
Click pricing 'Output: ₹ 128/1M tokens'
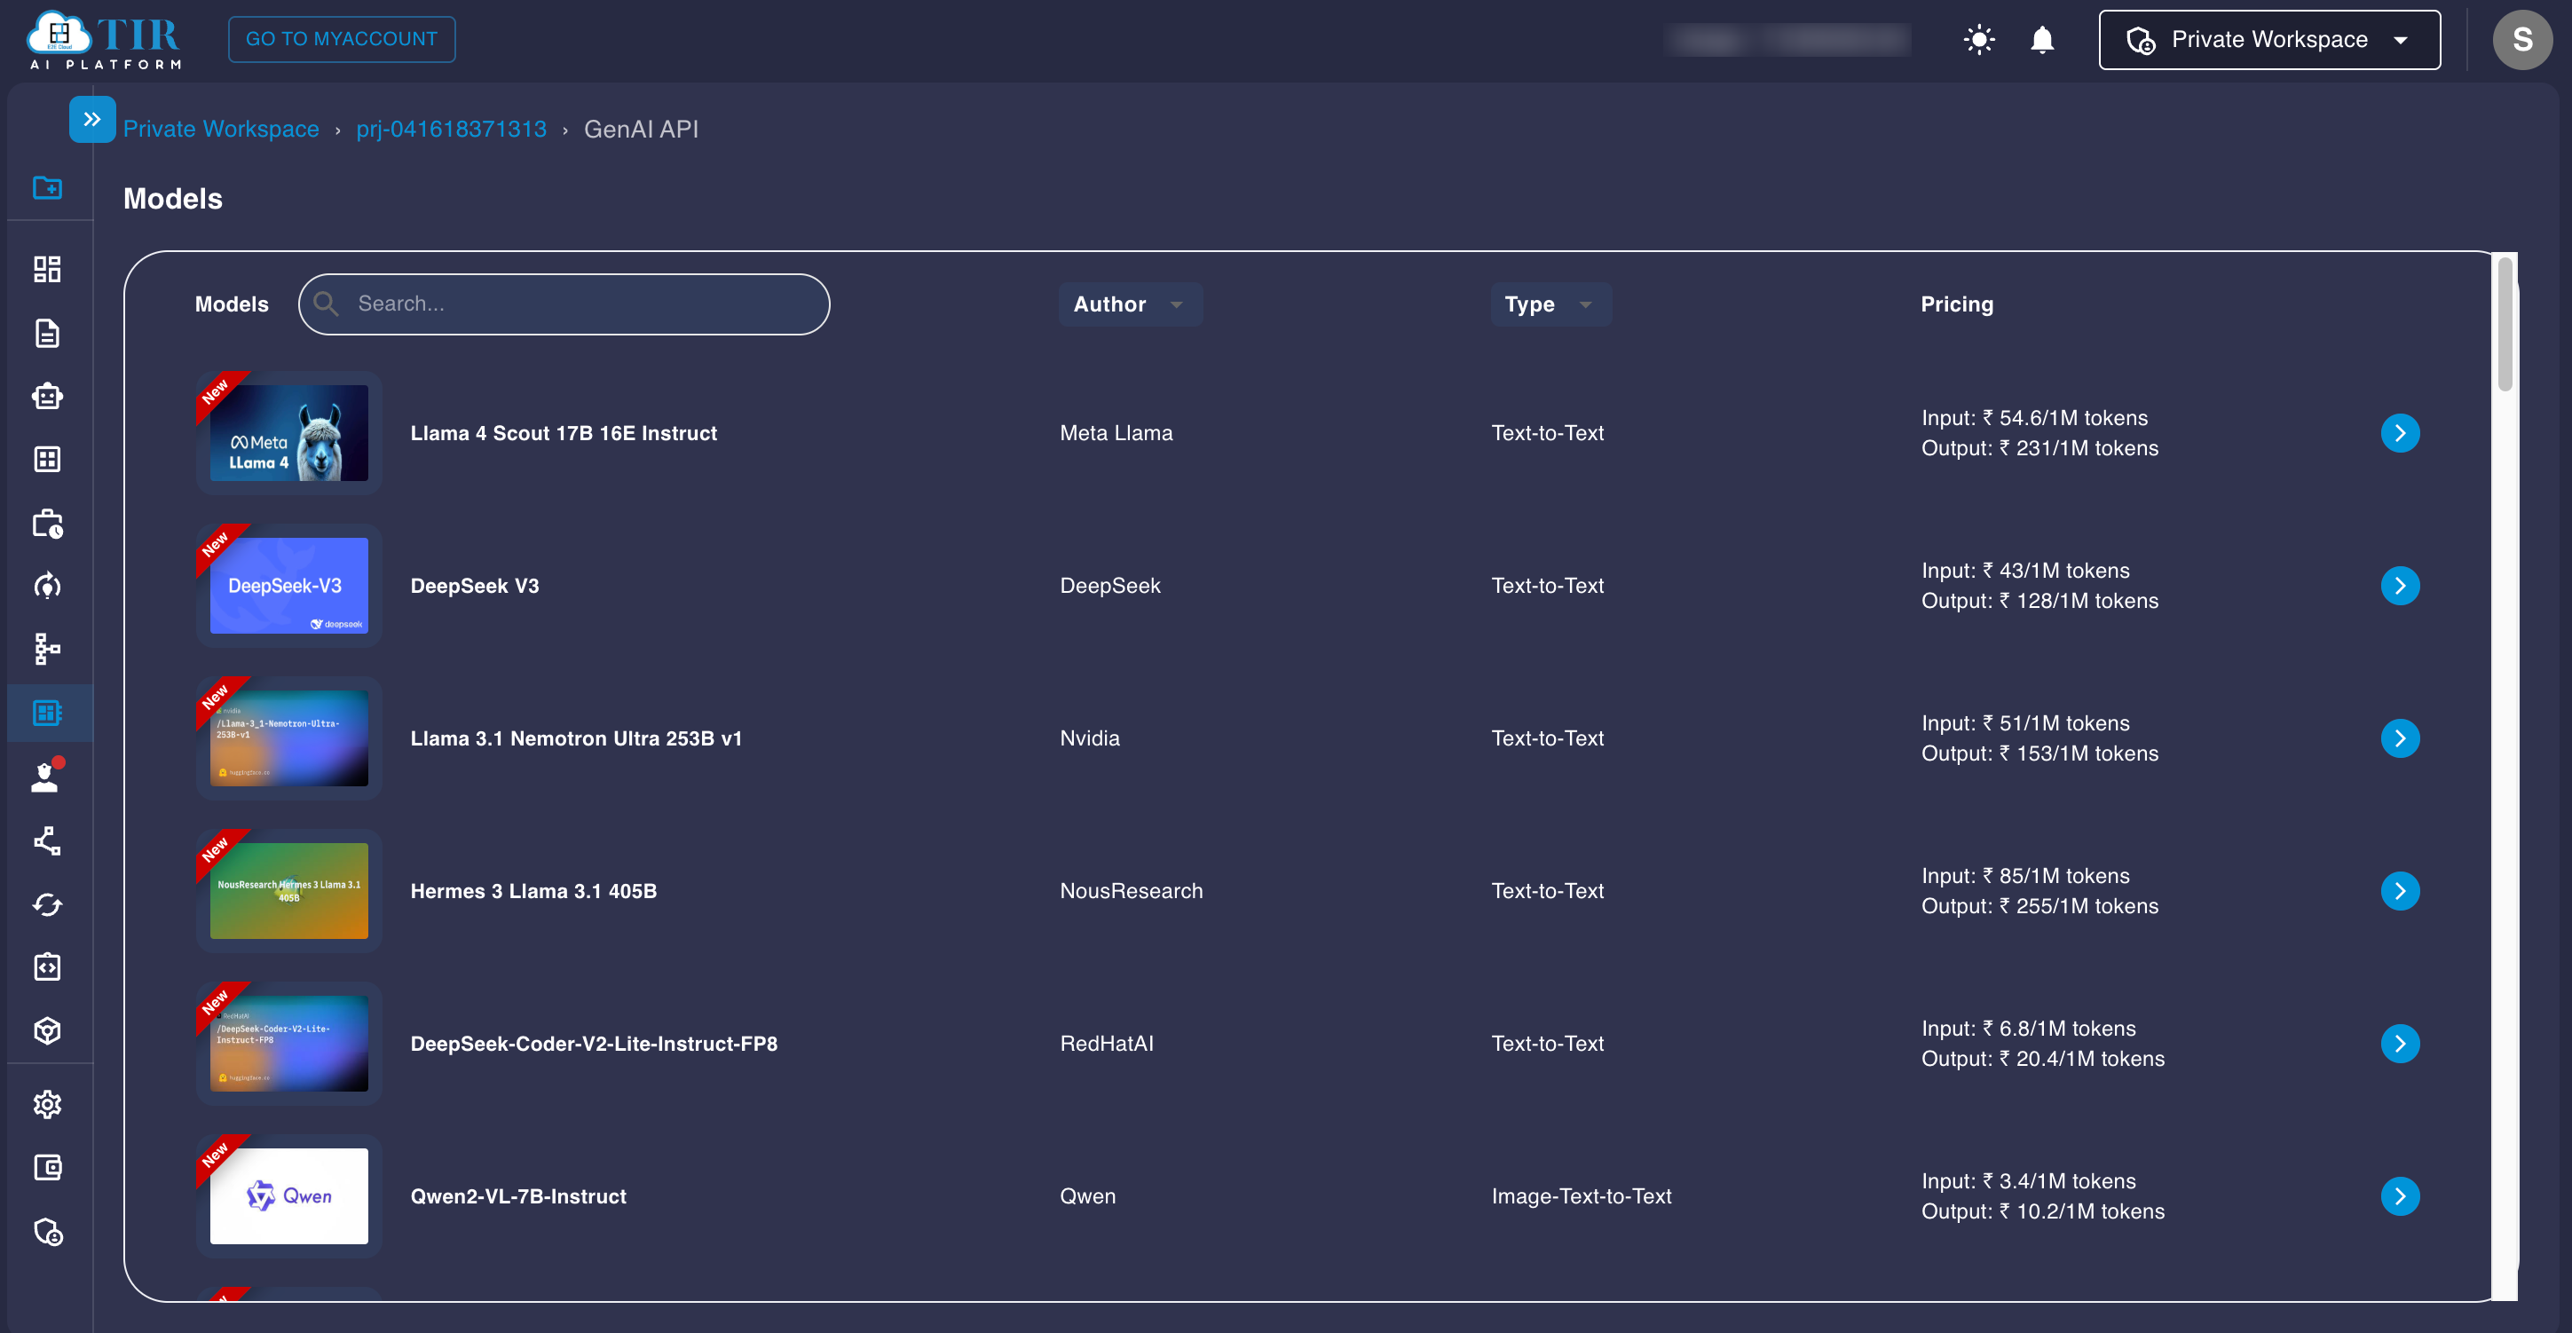[2039, 601]
